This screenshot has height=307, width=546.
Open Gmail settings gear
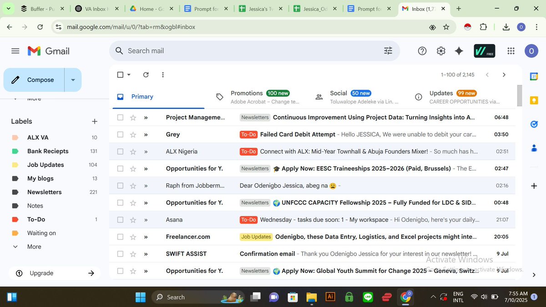pyautogui.click(x=440, y=50)
